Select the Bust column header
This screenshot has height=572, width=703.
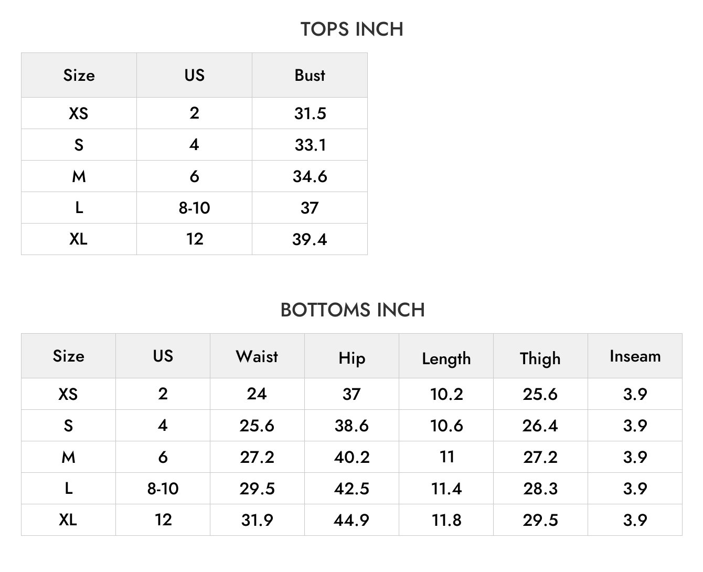tap(310, 75)
